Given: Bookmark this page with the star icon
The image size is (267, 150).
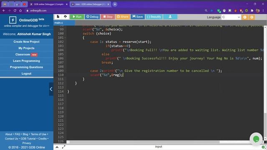Looking at the screenshot, I should pos(212,10).
